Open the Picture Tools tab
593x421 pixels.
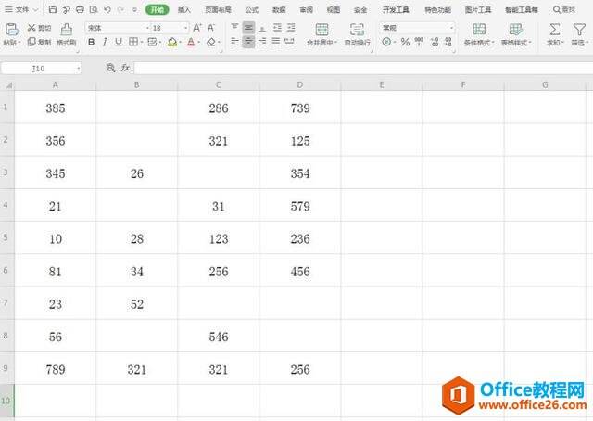point(478,10)
